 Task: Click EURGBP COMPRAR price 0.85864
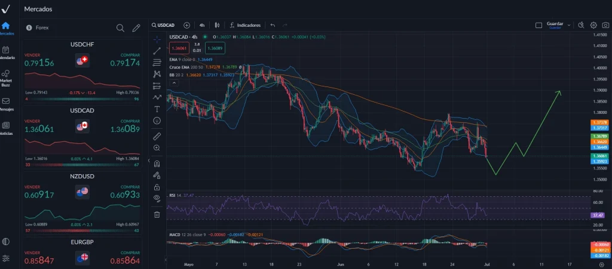click(125, 261)
